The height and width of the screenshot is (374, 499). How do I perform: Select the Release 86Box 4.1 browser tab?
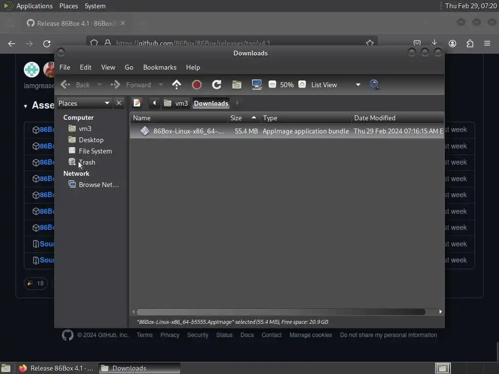coord(76,23)
